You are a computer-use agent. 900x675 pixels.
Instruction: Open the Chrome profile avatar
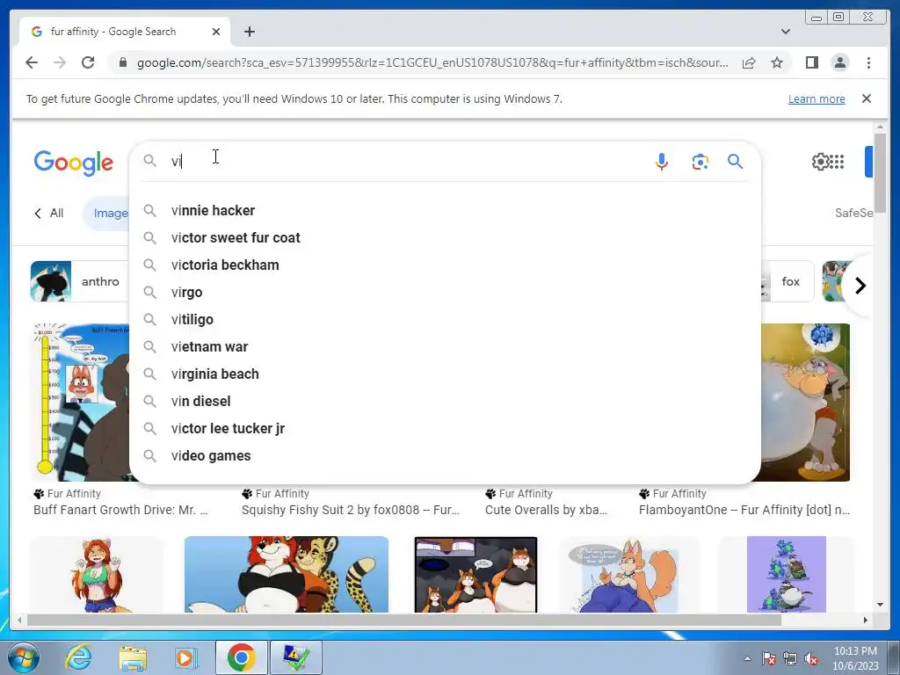coord(839,62)
